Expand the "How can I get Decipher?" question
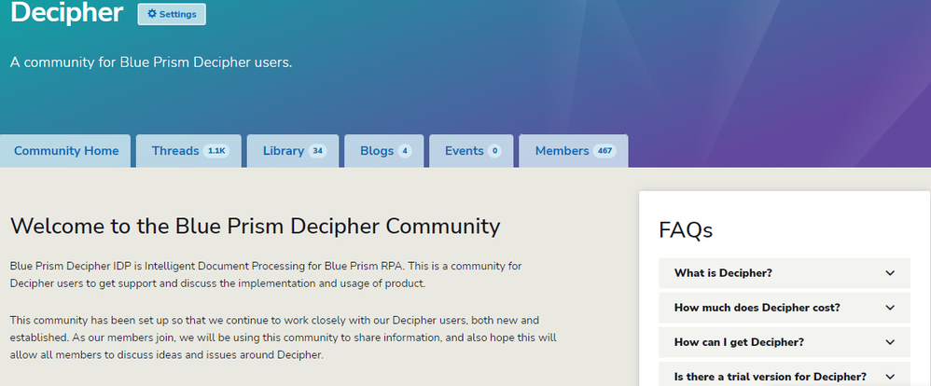 point(739,342)
